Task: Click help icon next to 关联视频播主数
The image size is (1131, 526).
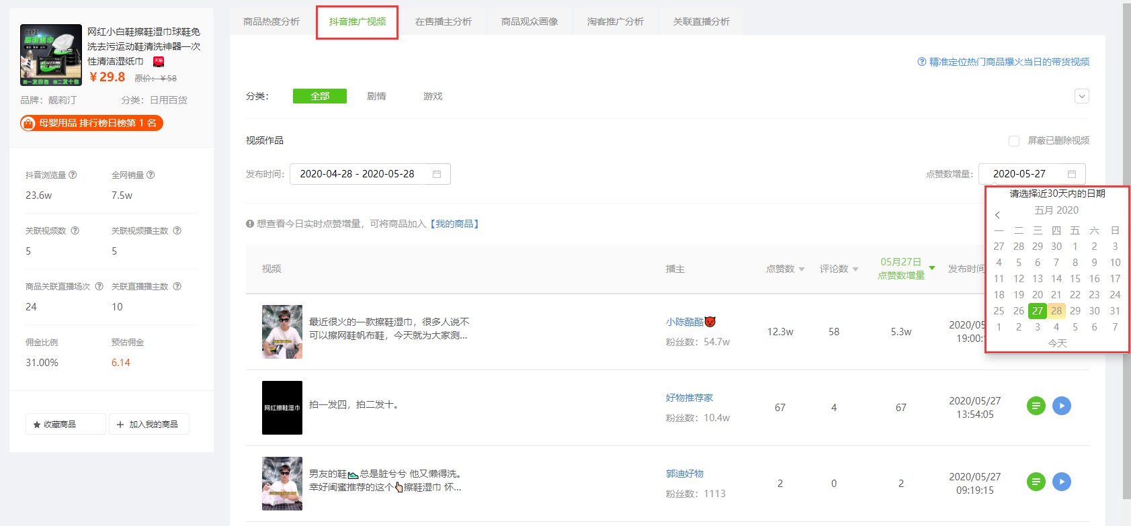Action: tap(177, 230)
